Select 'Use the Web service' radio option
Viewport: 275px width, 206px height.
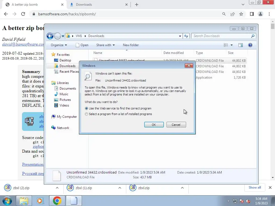pyautogui.click(x=86, y=108)
